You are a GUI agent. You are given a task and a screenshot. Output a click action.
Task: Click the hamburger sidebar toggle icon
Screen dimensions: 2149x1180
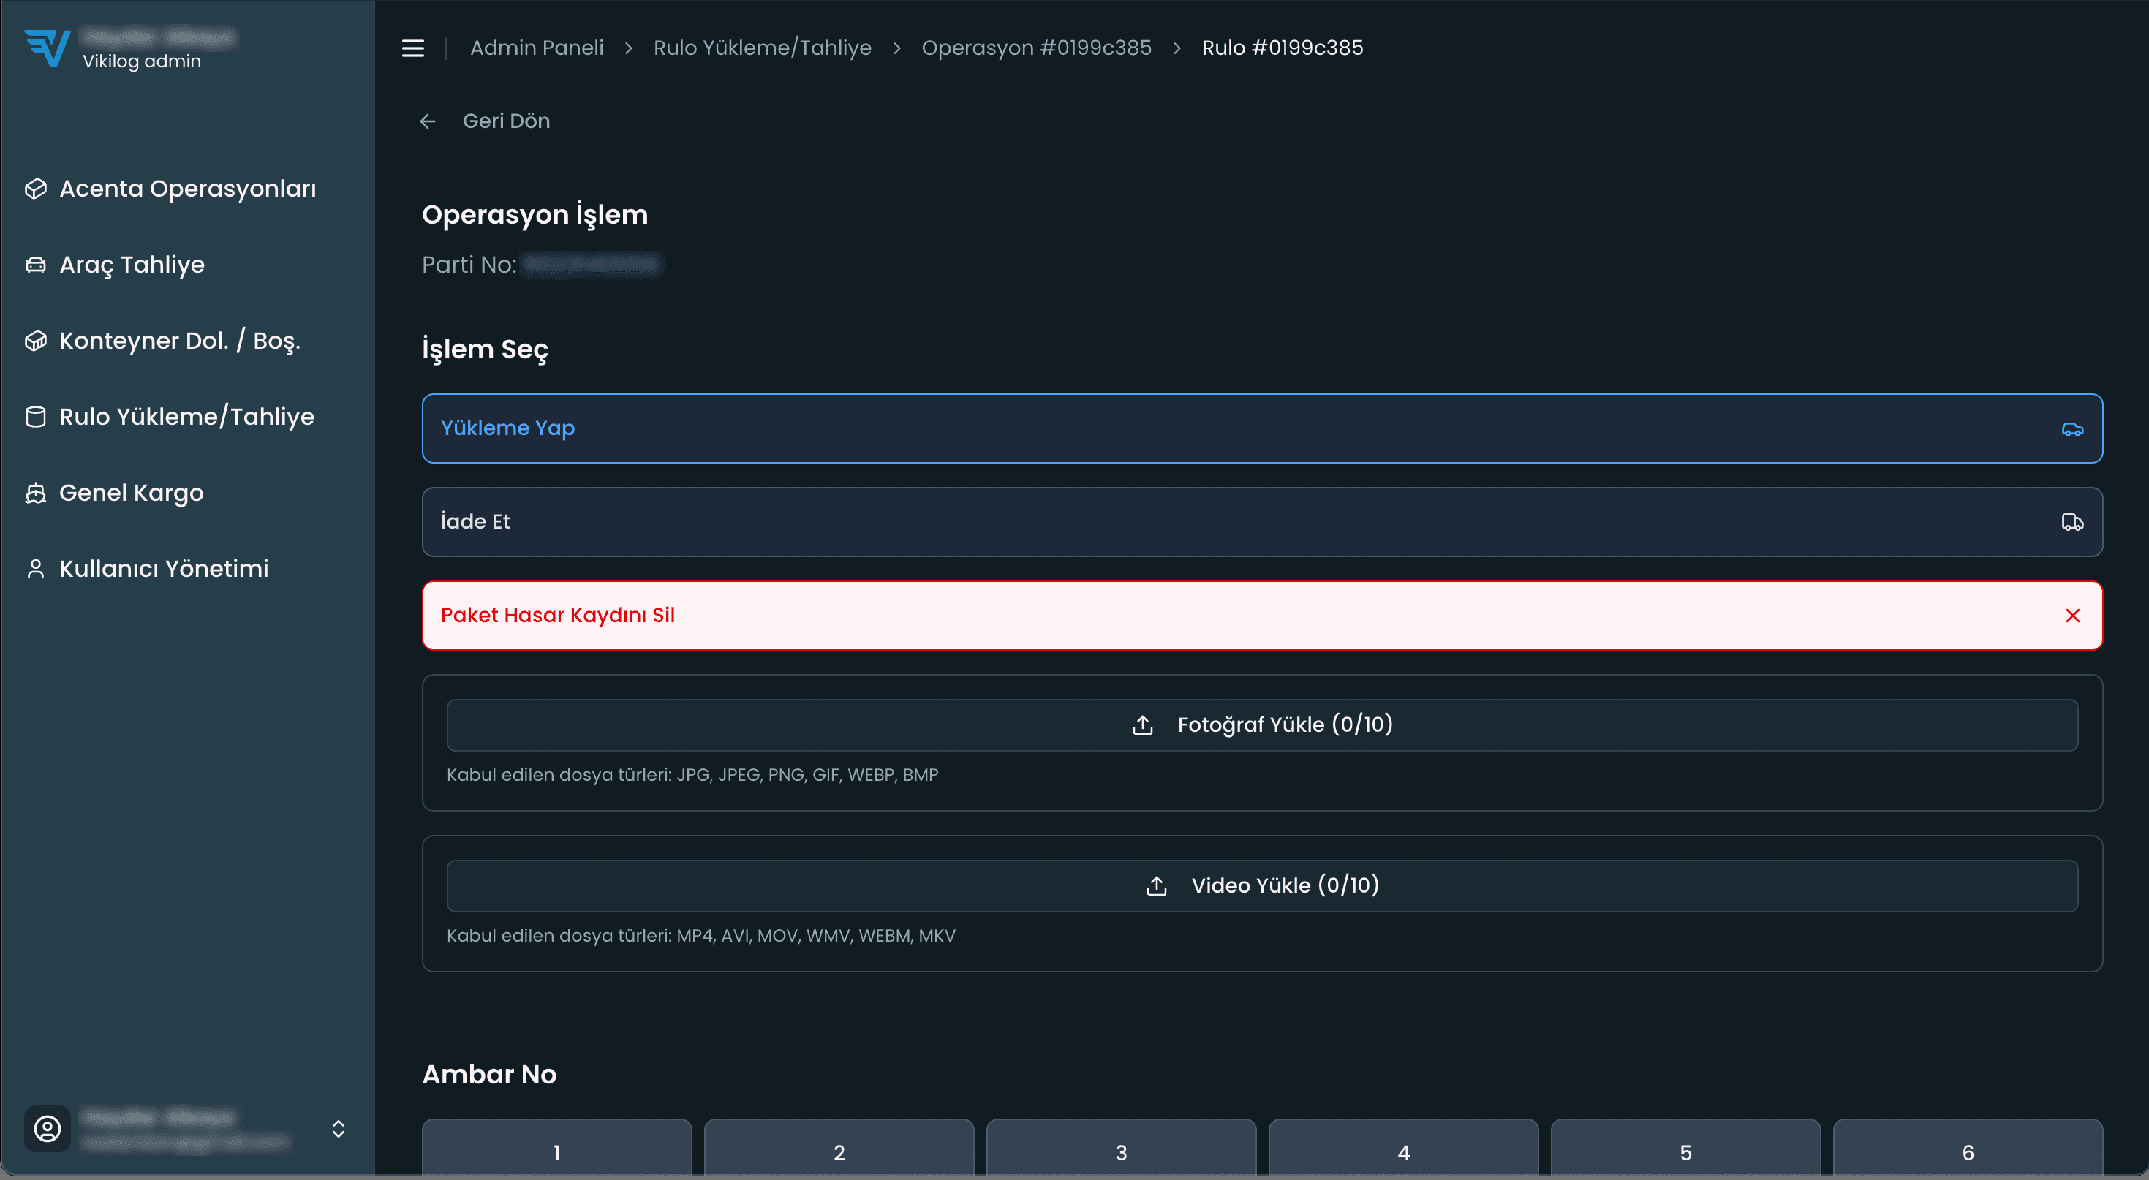[x=413, y=48]
